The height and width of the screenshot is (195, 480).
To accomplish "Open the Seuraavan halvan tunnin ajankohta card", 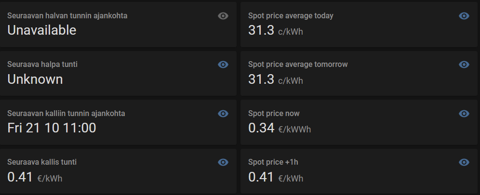I will pyautogui.click(x=67, y=16).
